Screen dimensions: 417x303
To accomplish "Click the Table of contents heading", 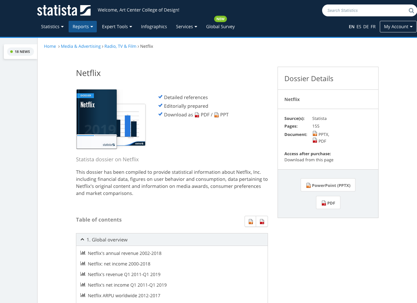I will tap(99, 220).
